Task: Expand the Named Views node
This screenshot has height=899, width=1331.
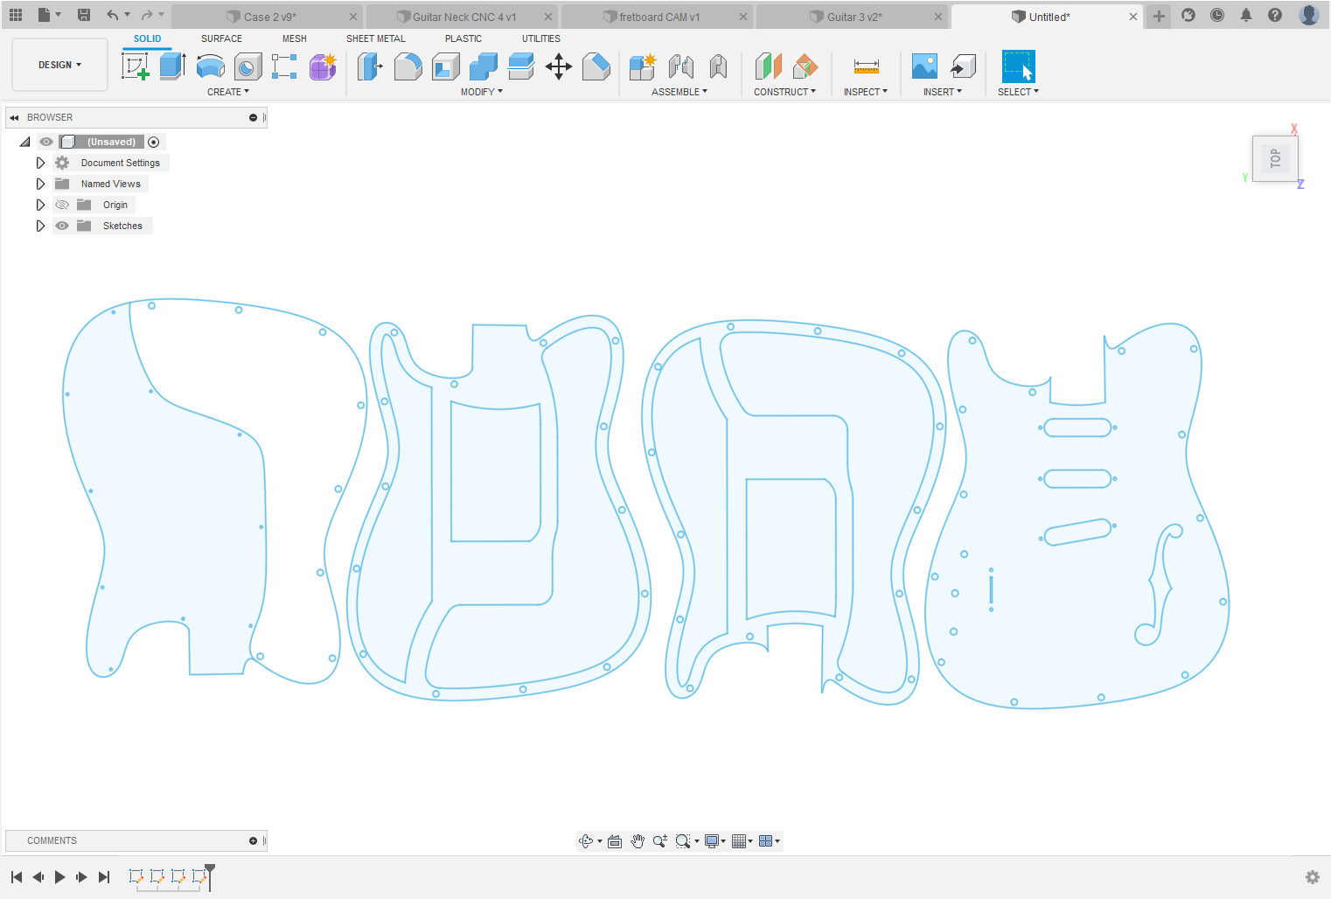Action: 40,184
